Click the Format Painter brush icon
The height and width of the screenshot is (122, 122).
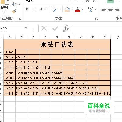click(x=14, y=11)
